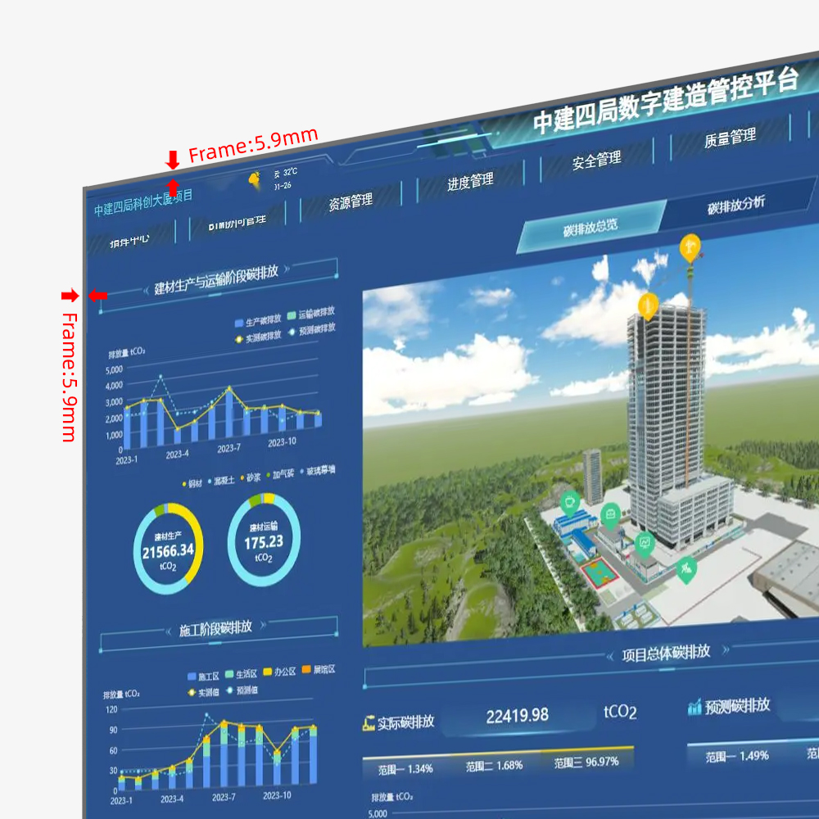Click the yellow tower crane marker
This screenshot has height=819, width=819.
(x=690, y=247)
